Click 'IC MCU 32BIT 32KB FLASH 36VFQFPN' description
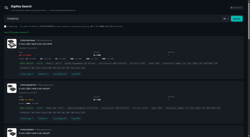 [x=36, y=44]
